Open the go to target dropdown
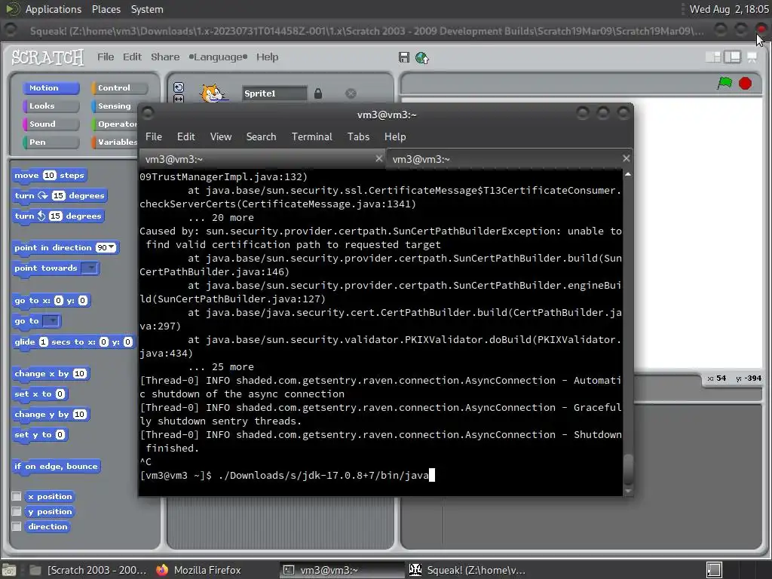Image resolution: width=772 pixels, height=579 pixels. coord(51,321)
